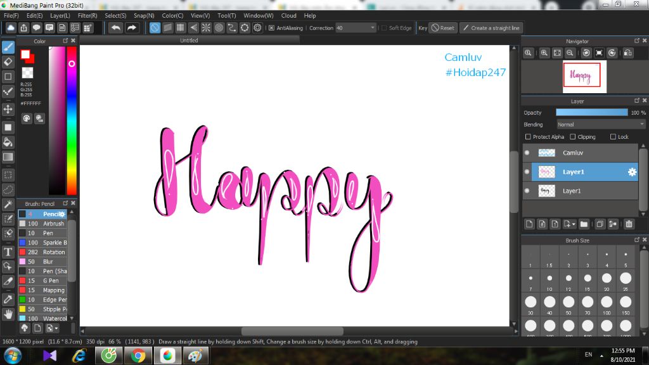This screenshot has width=649, height=365.
Task: Click the Navigator preview thumbnail
Action: 584,77
